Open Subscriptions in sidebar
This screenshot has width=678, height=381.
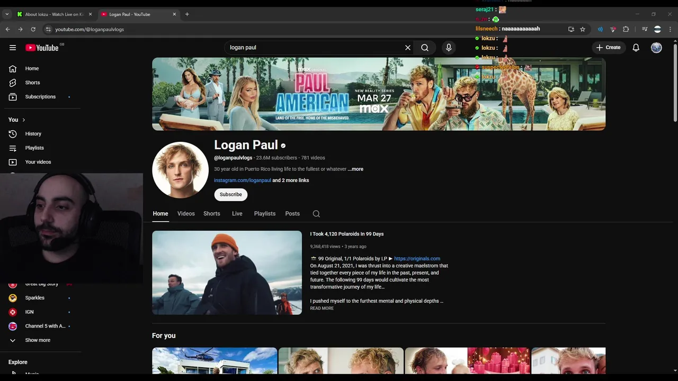[40, 97]
